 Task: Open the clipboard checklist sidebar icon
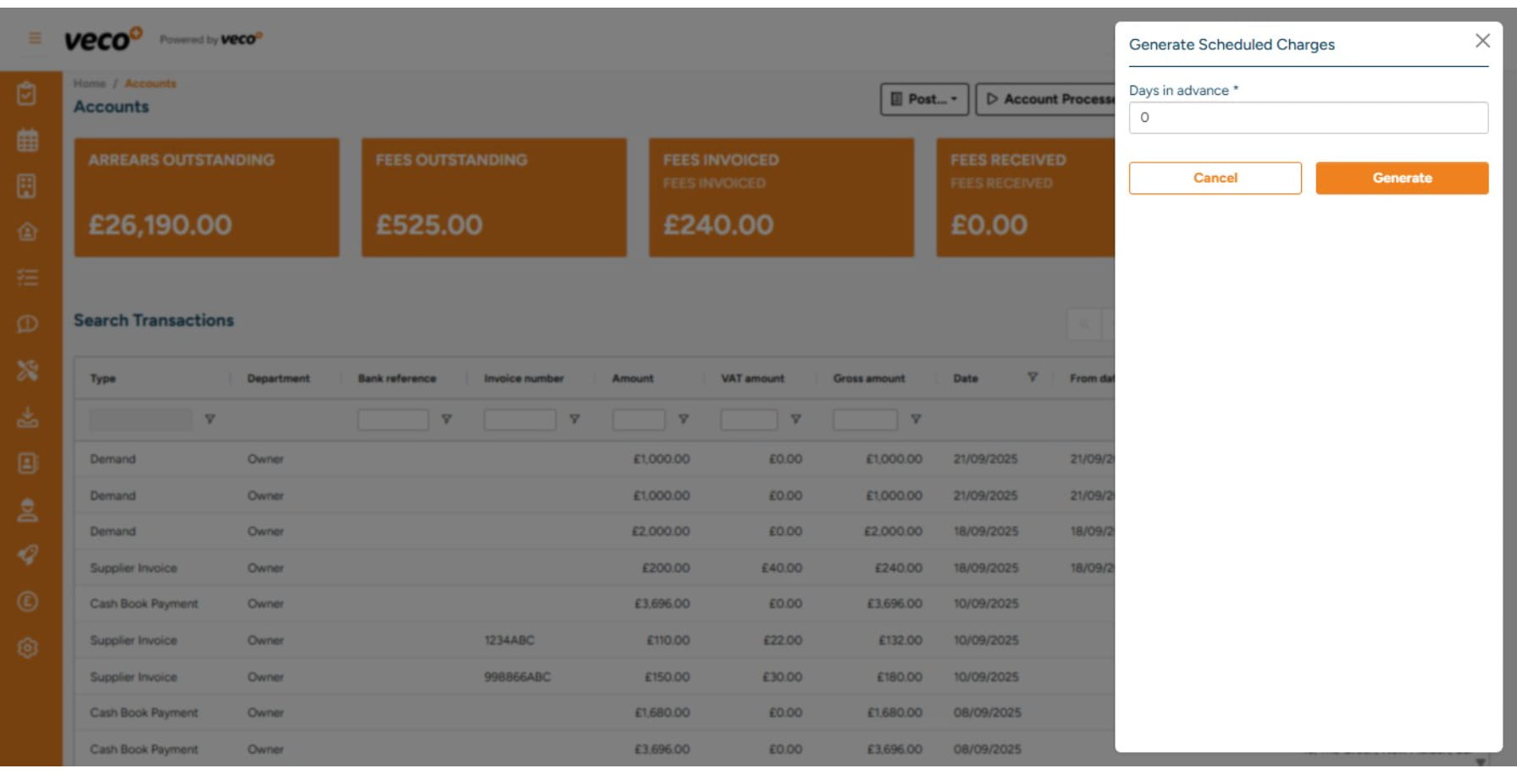pyautogui.click(x=27, y=93)
